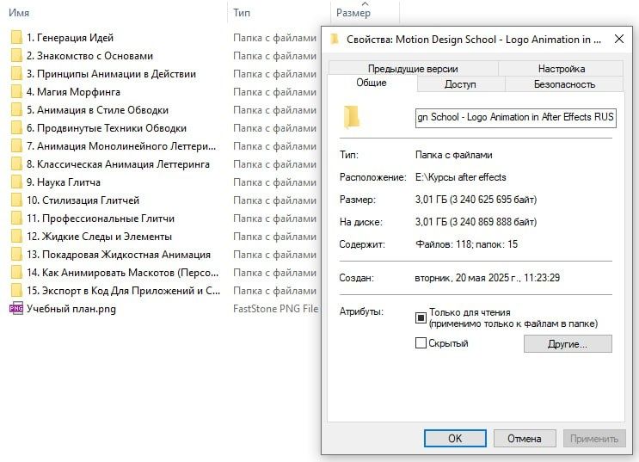Sort by the Размер column header

[353, 13]
